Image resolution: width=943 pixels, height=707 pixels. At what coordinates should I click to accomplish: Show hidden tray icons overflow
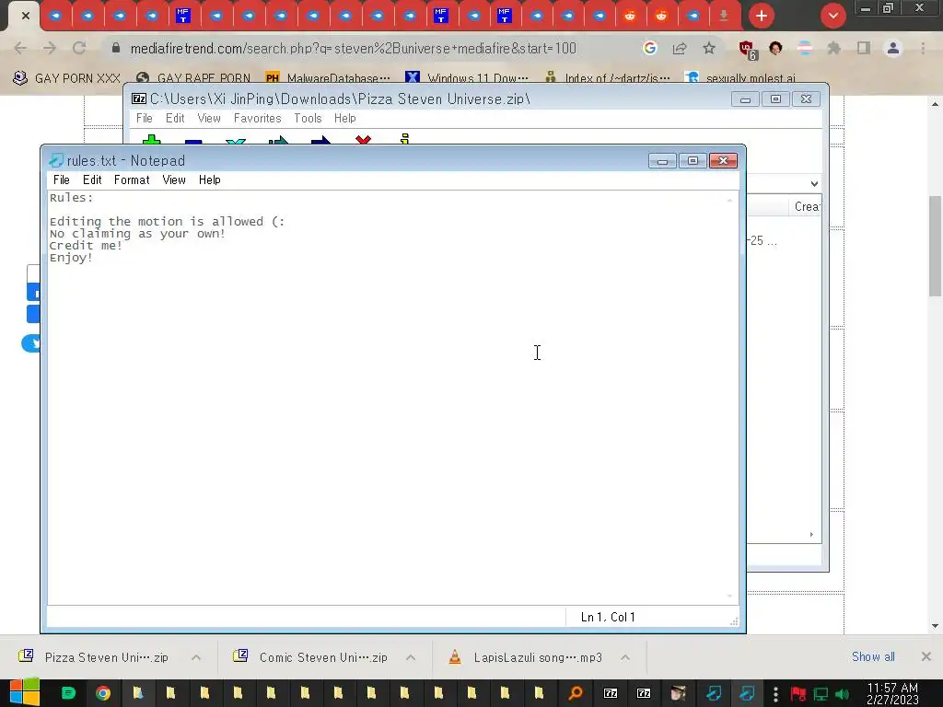coord(775,694)
